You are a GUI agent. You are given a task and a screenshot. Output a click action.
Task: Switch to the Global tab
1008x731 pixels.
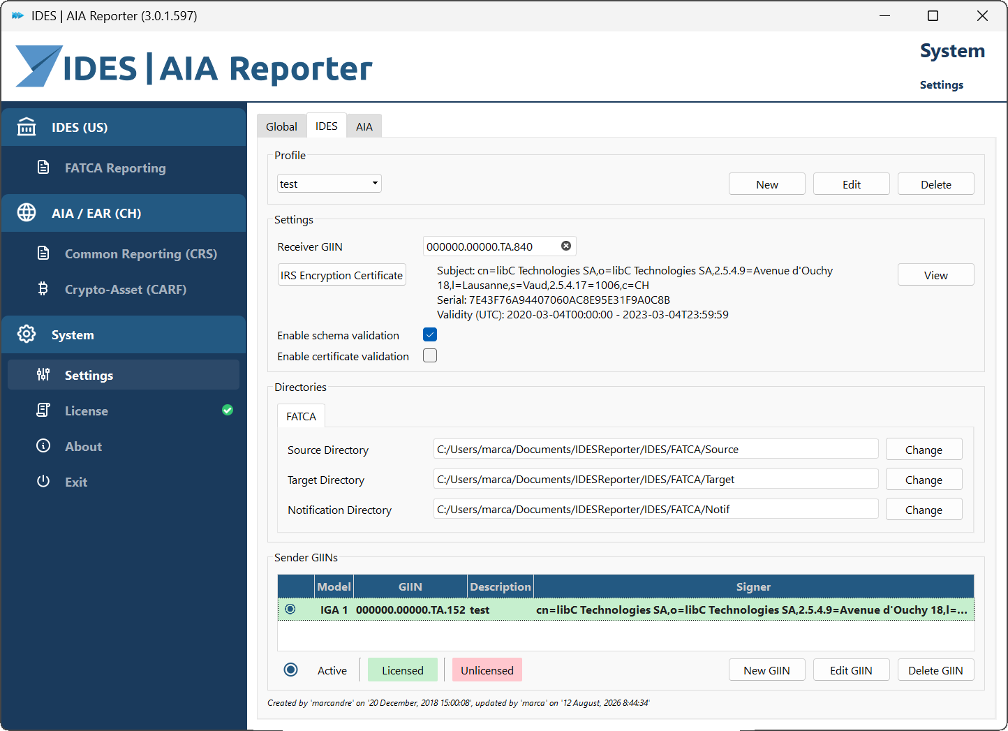pyautogui.click(x=281, y=126)
